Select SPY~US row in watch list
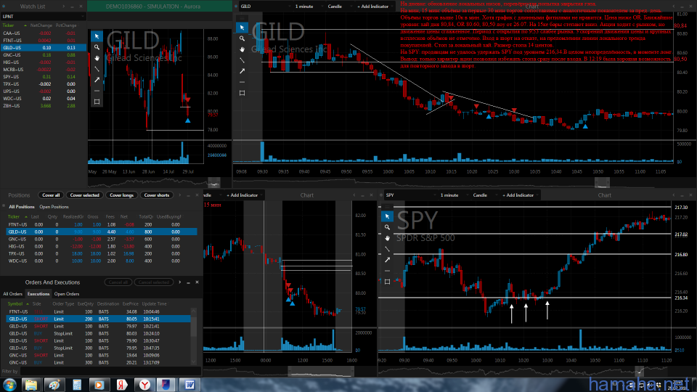The height and width of the screenshot is (392, 697). [43, 76]
